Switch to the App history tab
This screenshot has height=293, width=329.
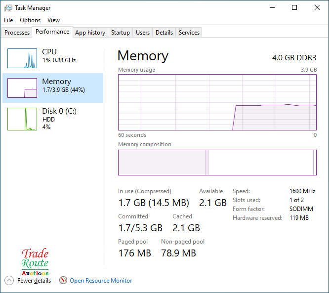click(90, 33)
